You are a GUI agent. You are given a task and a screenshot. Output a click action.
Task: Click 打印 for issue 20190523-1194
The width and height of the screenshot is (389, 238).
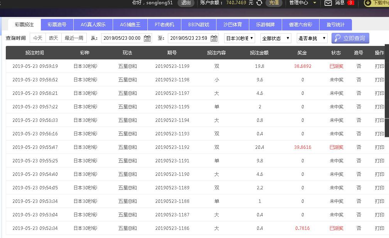(x=379, y=120)
